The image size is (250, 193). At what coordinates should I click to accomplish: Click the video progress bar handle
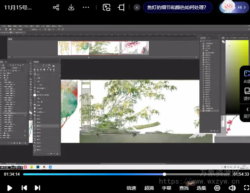(x=164, y=174)
